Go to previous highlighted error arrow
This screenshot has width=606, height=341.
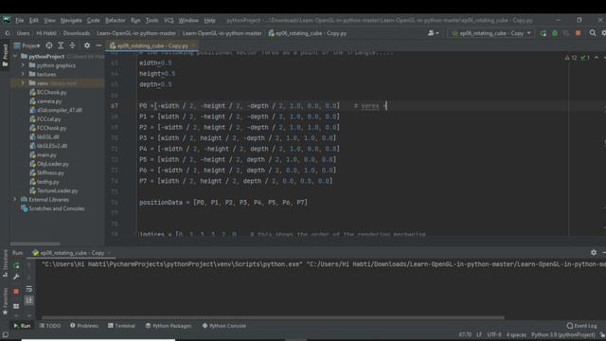pyautogui.click(x=597, y=58)
